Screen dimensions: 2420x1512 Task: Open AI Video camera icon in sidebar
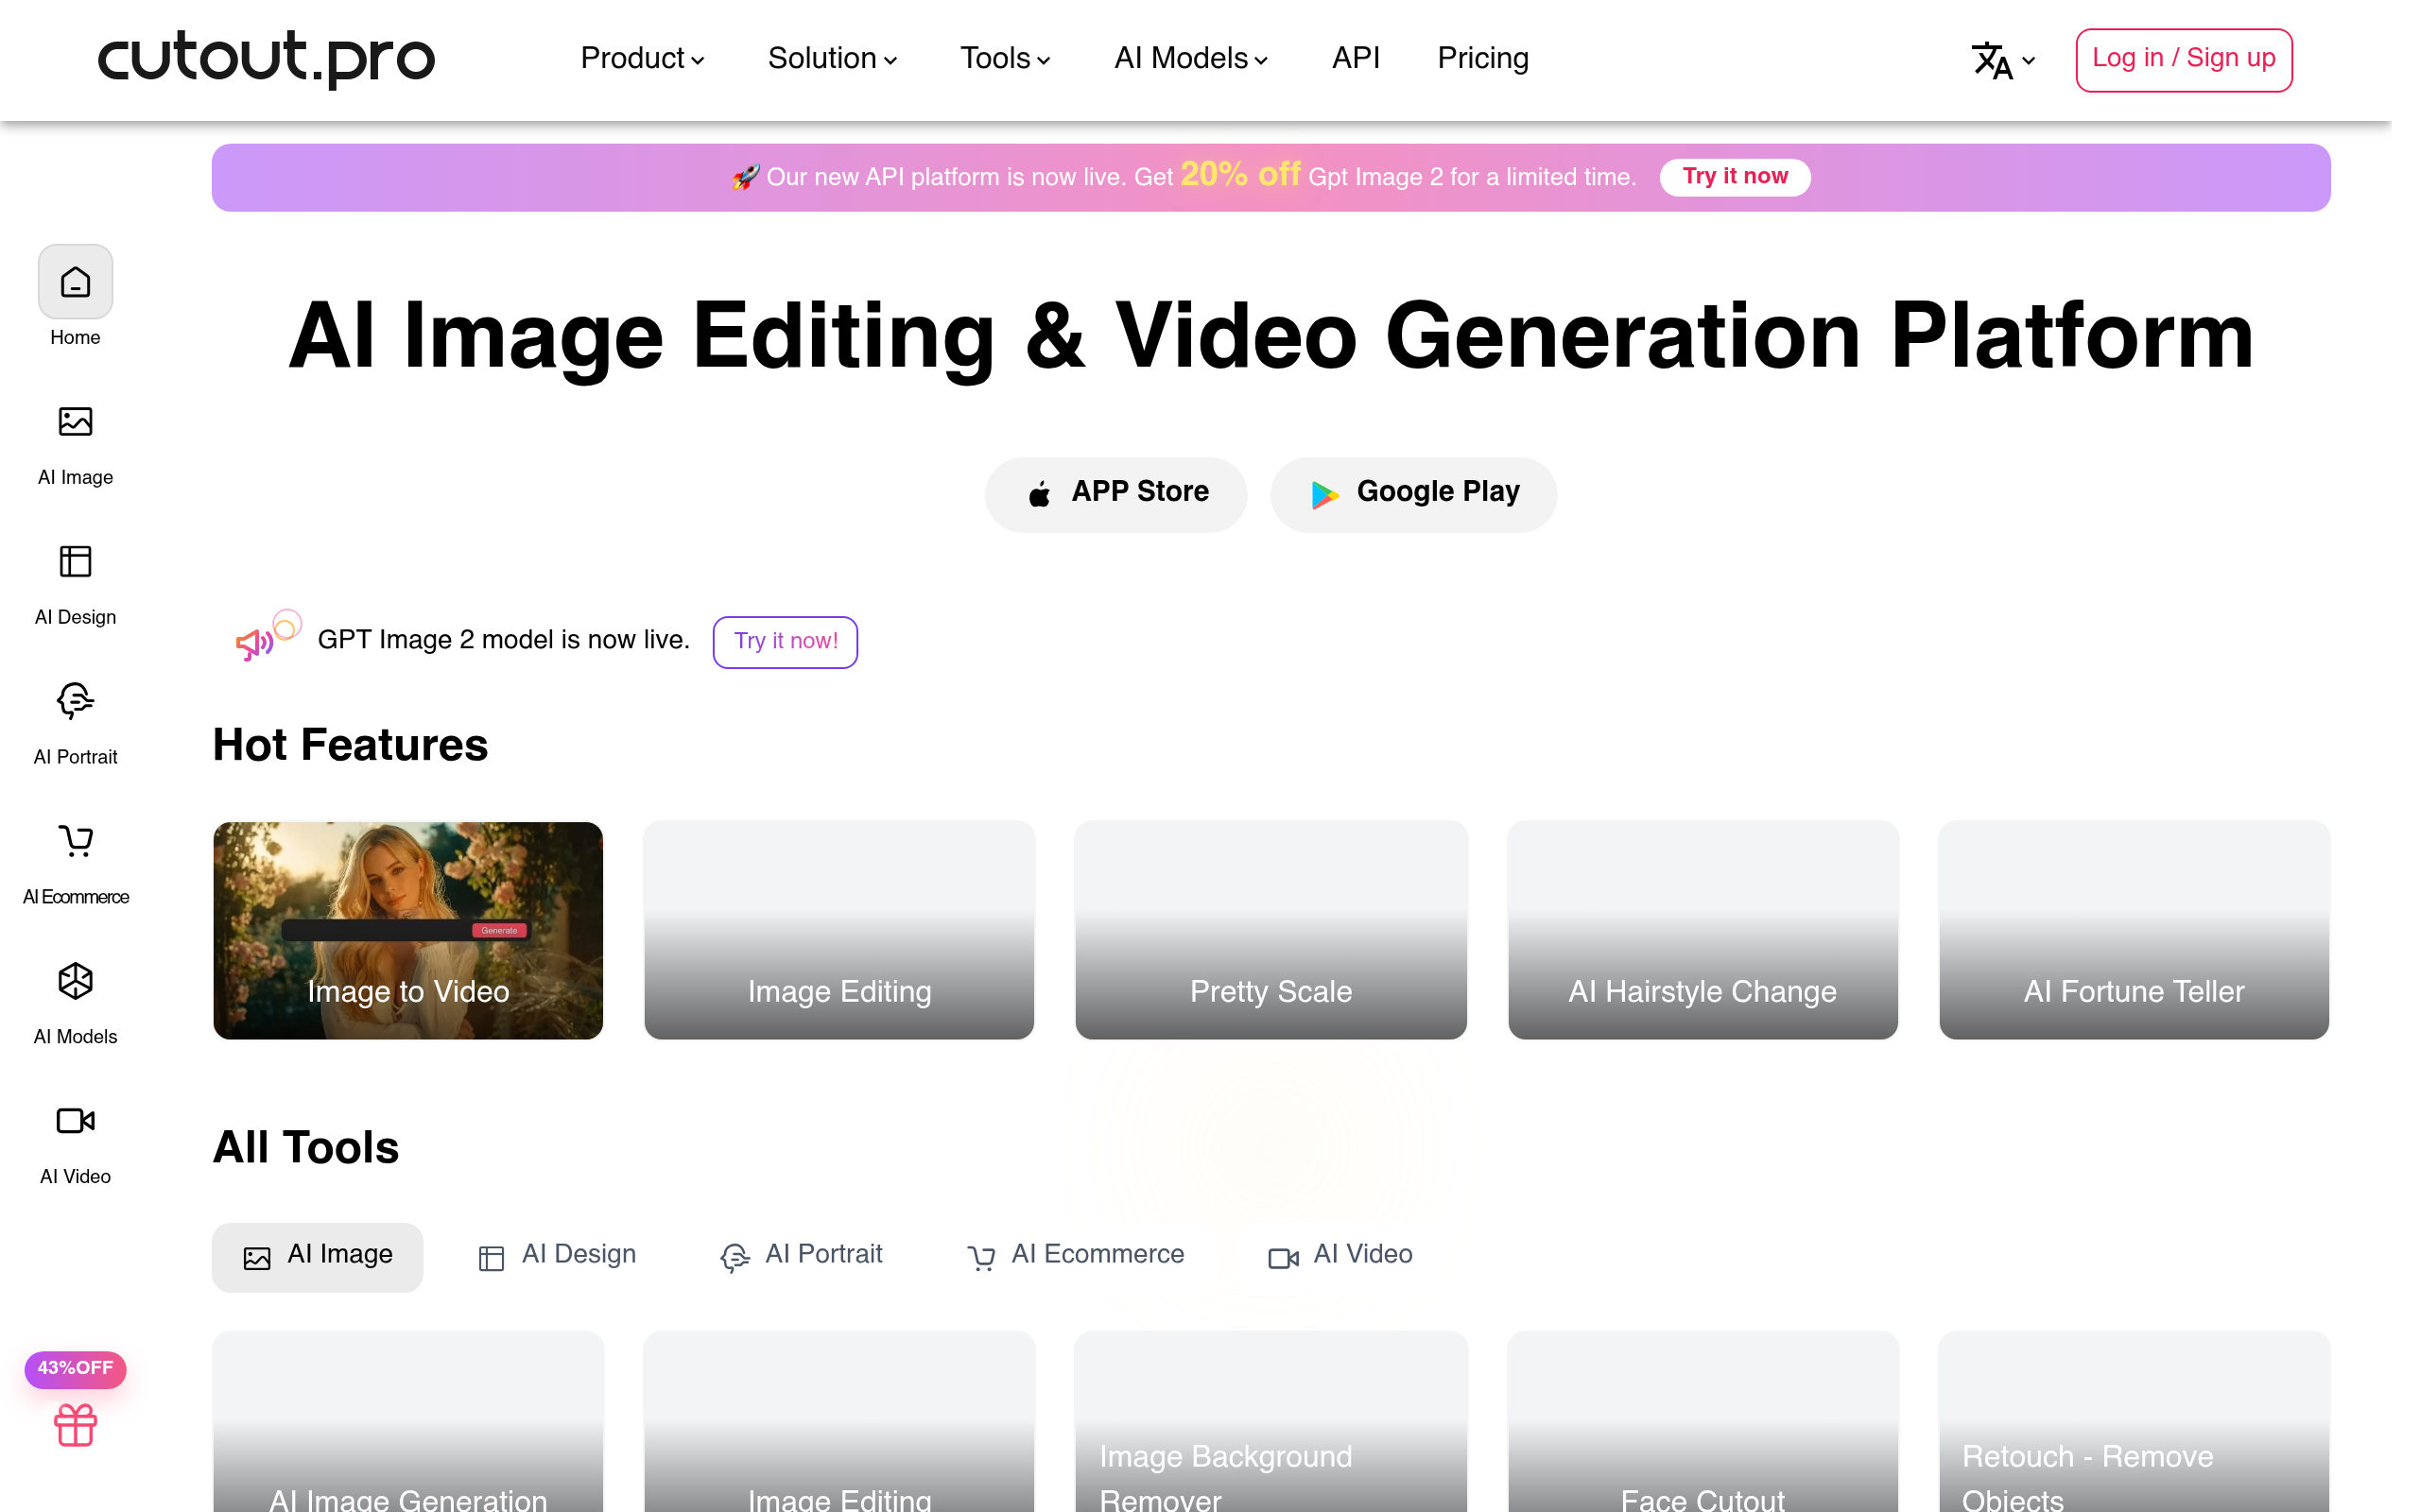75,1121
